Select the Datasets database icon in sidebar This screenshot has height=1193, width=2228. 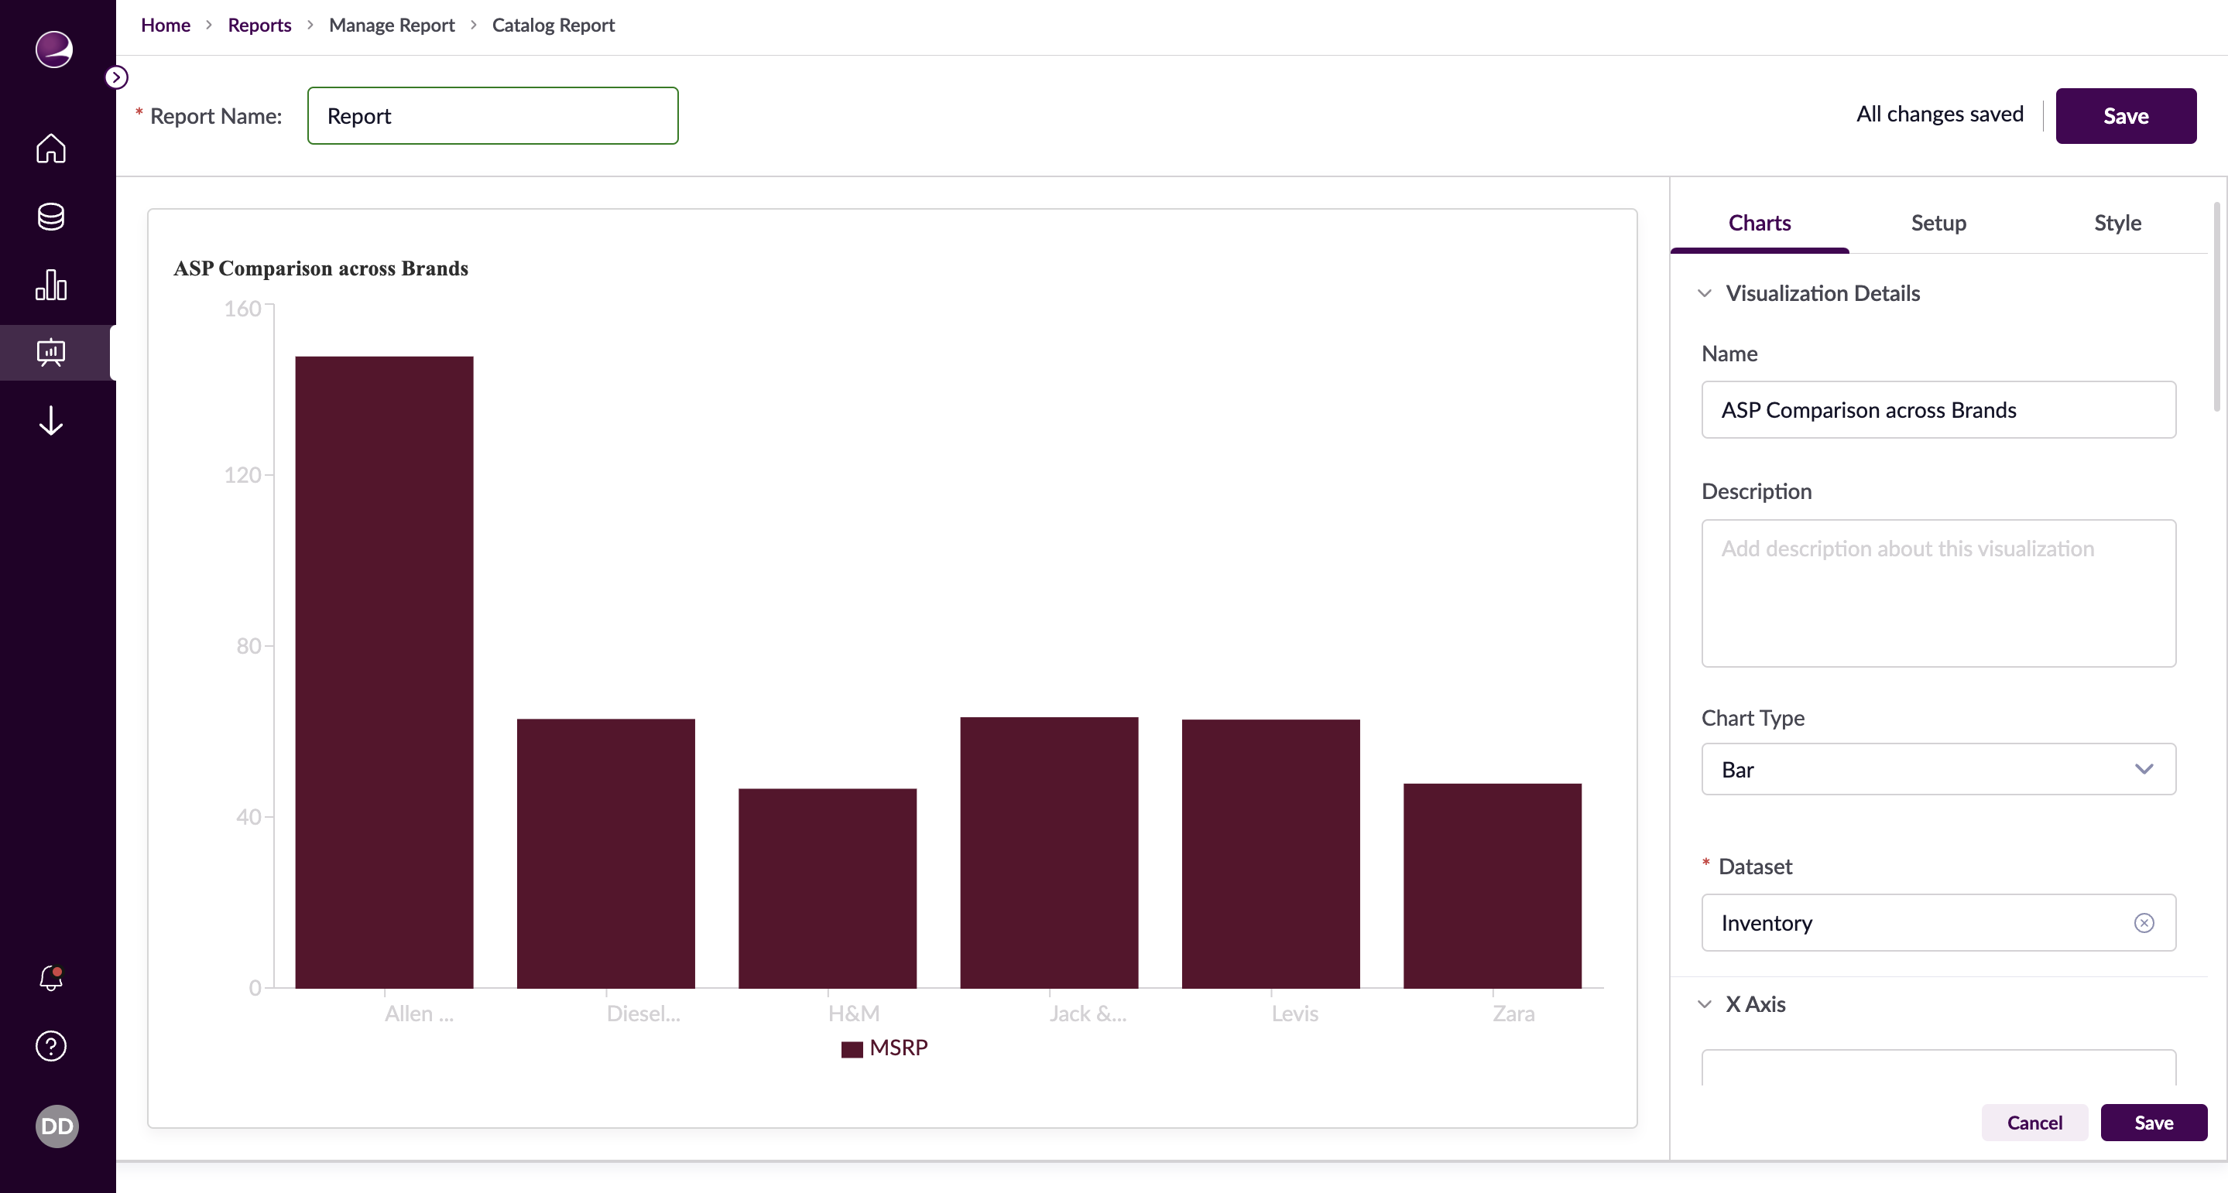coord(51,216)
